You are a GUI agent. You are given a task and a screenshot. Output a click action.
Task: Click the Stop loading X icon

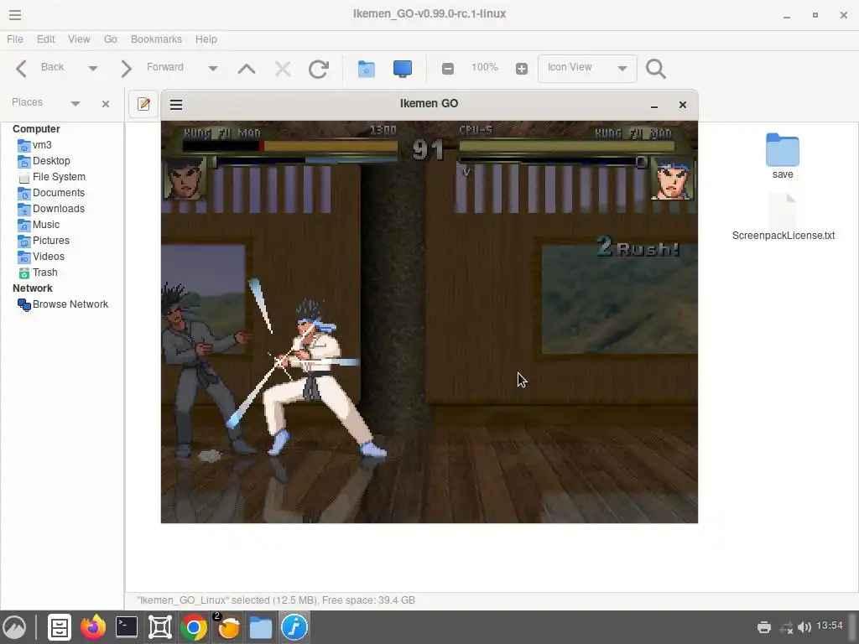(x=283, y=69)
